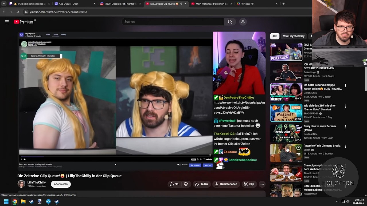Screen dimensions: 367x206
Task: Create a clip with the Clip scissors button
Action: point(249,184)
